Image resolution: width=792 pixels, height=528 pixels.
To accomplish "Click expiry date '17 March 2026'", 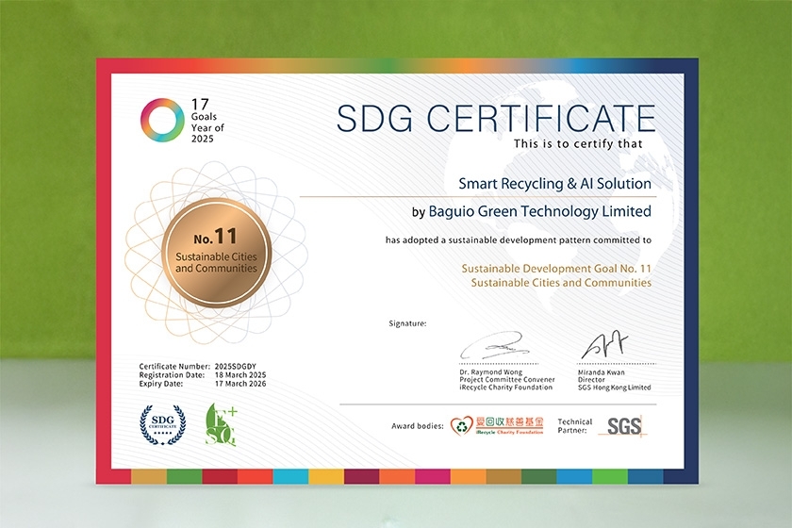I will [240, 384].
